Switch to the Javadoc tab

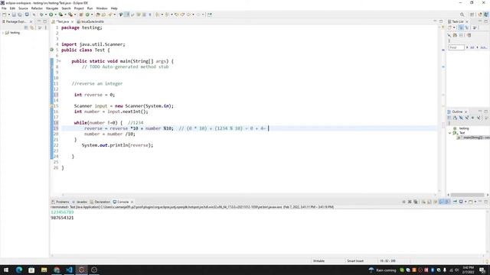(80, 202)
